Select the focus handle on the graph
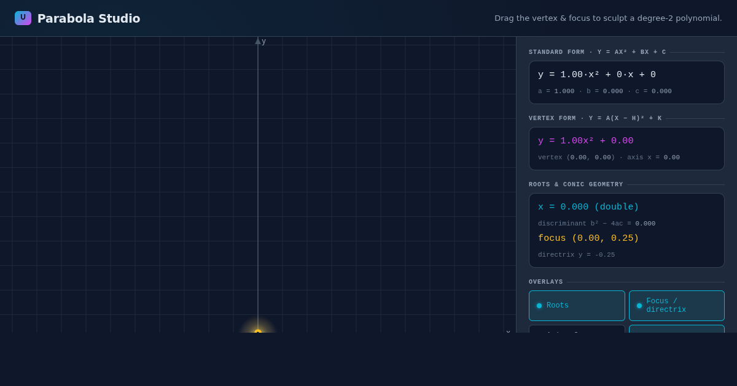 258,331
